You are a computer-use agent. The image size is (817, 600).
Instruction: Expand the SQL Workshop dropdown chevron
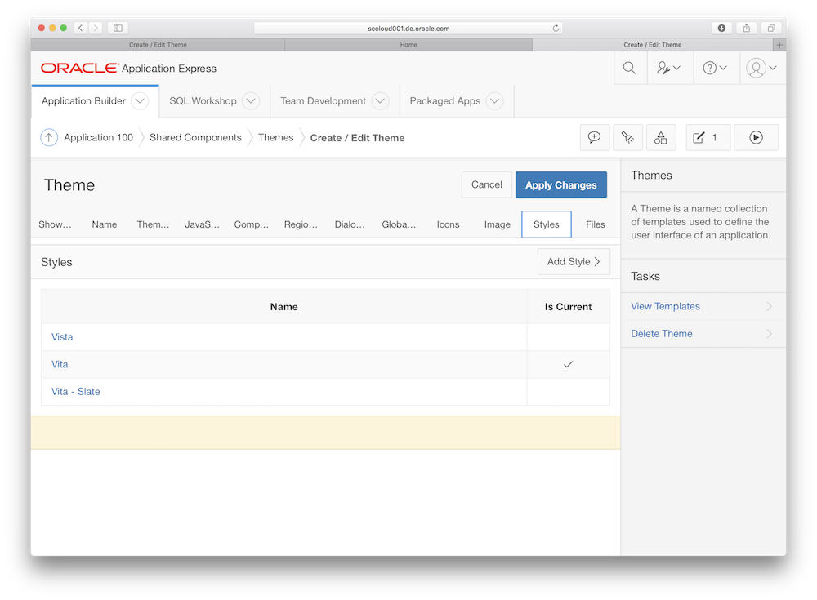click(251, 100)
